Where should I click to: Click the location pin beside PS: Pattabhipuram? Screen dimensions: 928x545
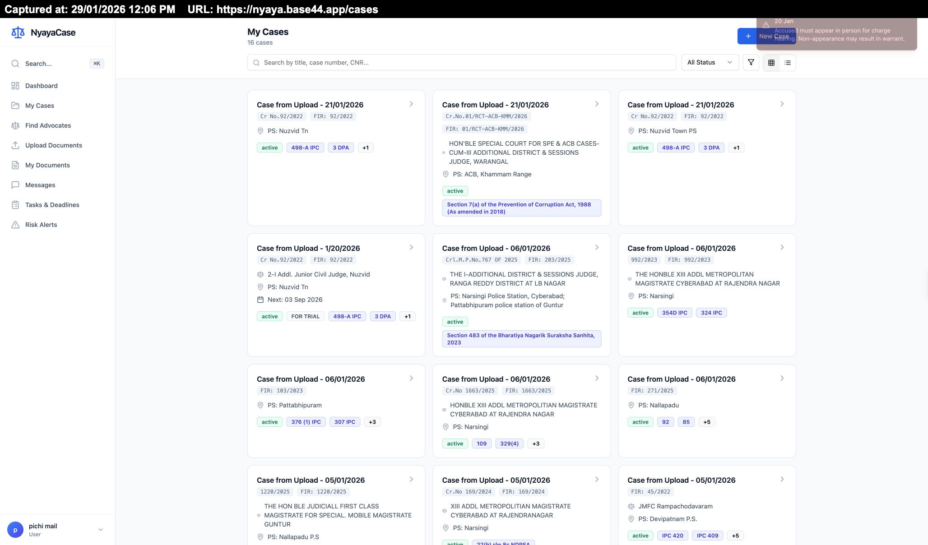(x=260, y=405)
